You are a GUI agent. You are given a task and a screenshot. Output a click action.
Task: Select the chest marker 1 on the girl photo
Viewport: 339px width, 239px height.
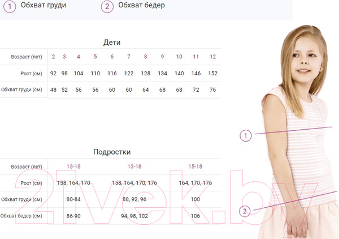click(245, 135)
